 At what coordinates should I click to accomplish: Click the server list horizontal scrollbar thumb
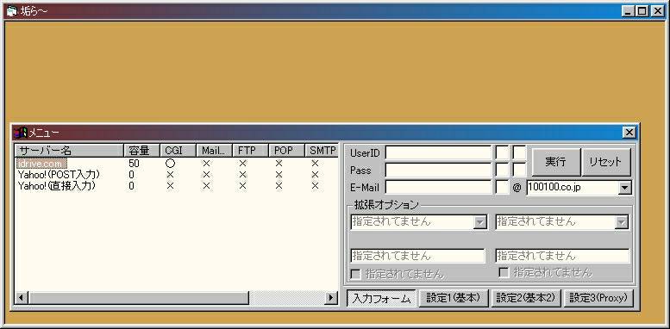click(139, 298)
